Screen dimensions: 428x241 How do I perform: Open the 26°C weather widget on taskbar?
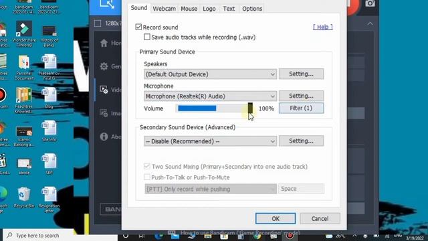(336, 236)
